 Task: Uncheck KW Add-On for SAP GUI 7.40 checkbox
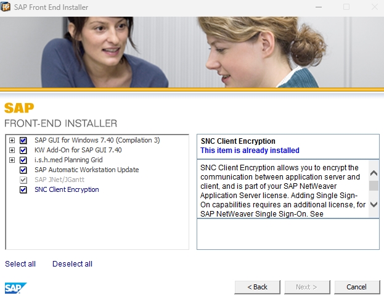click(23, 150)
